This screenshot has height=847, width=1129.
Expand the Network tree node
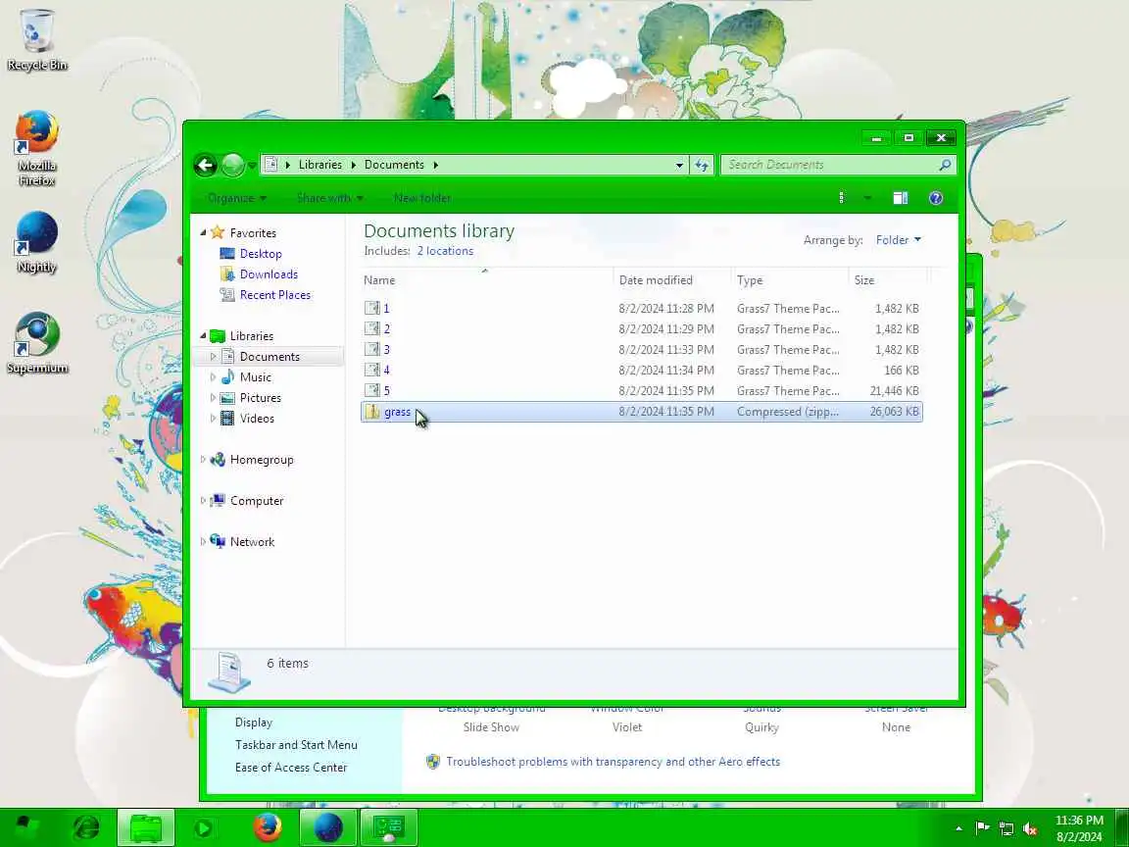coord(203,541)
